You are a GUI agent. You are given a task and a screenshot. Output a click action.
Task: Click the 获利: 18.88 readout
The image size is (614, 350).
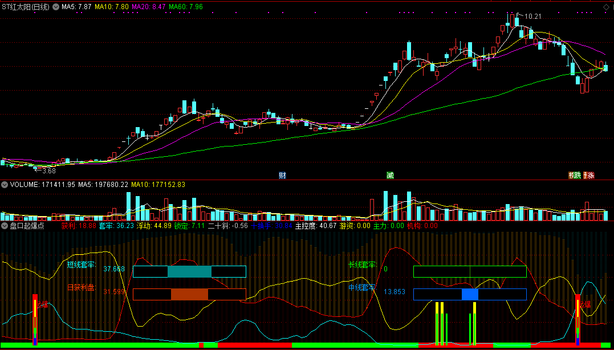tap(79, 226)
